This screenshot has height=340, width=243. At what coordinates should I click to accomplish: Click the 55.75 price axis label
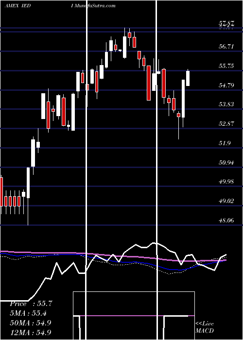pyautogui.click(x=226, y=66)
